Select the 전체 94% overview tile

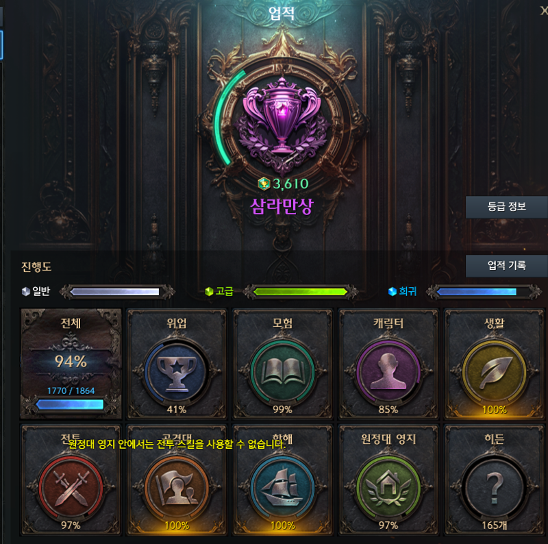pyautogui.click(x=71, y=364)
